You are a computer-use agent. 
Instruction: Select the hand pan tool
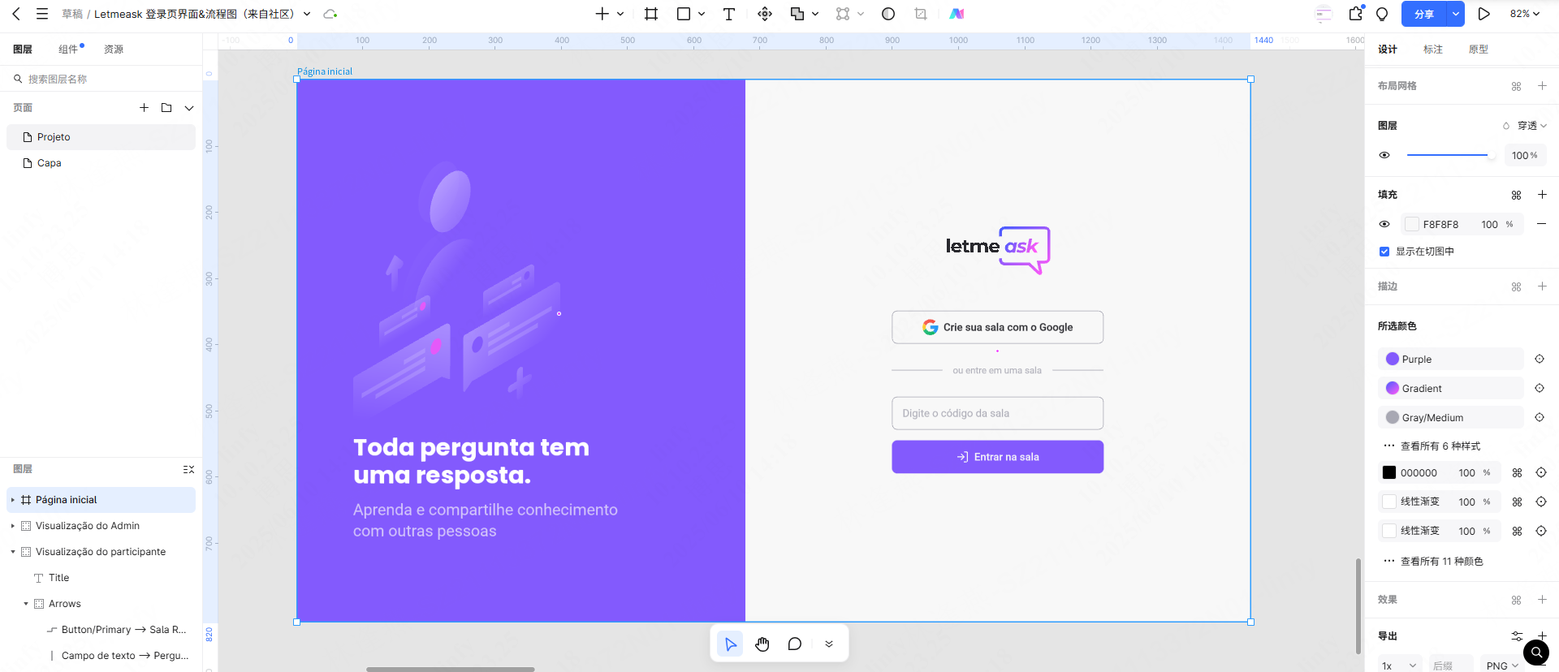click(x=762, y=644)
